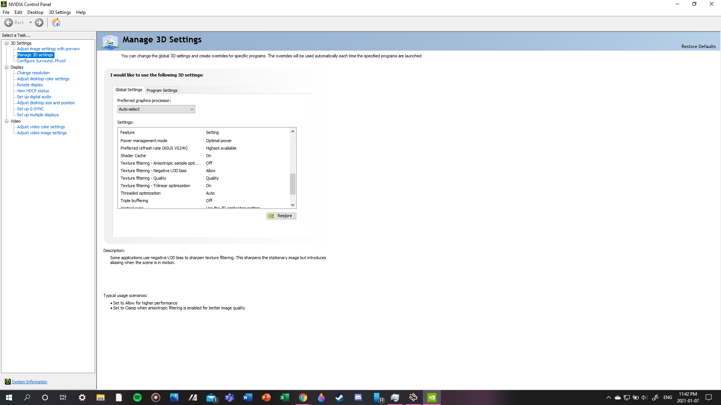Select the Anisotropic sample optimization row
Screen dimensions: 721x405
[x=204, y=163]
